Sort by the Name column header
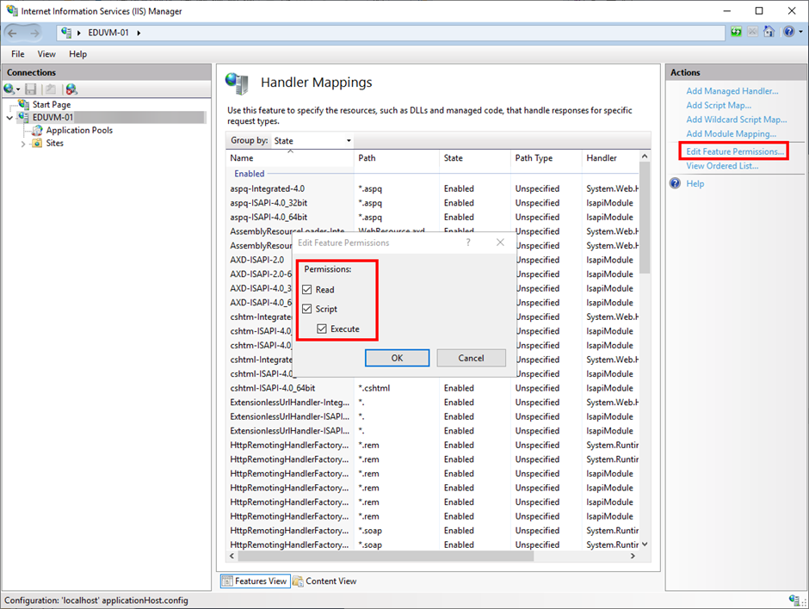The width and height of the screenshot is (809, 609). pos(291,158)
